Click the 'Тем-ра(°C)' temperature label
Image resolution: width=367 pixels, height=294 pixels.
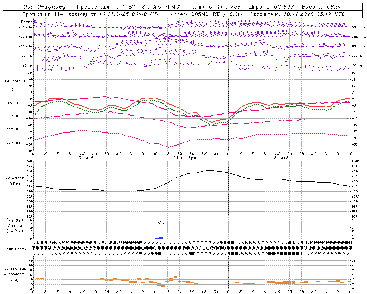[13, 81]
